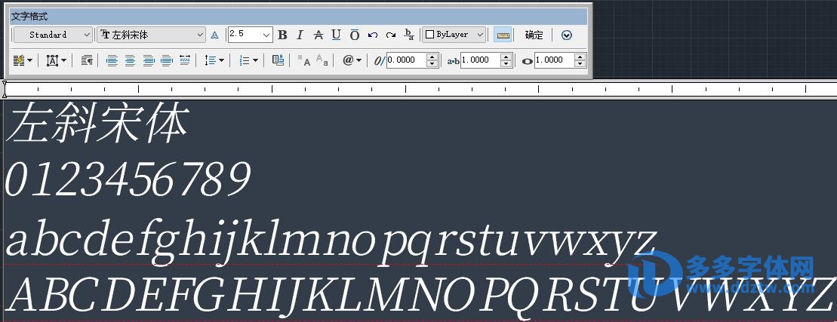Apply overline to text
The image size is (837, 322).
coord(354,35)
